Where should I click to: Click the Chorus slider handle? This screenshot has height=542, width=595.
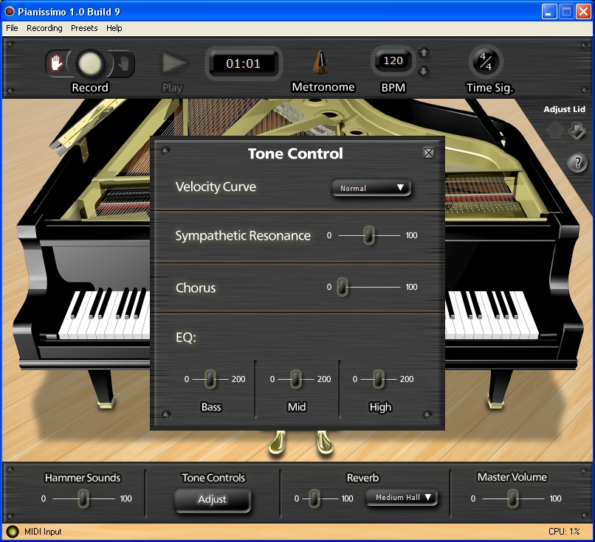pyautogui.click(x=343, y=287)
